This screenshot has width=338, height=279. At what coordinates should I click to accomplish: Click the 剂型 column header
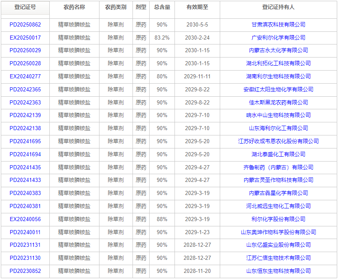click(x=141, y=7)
